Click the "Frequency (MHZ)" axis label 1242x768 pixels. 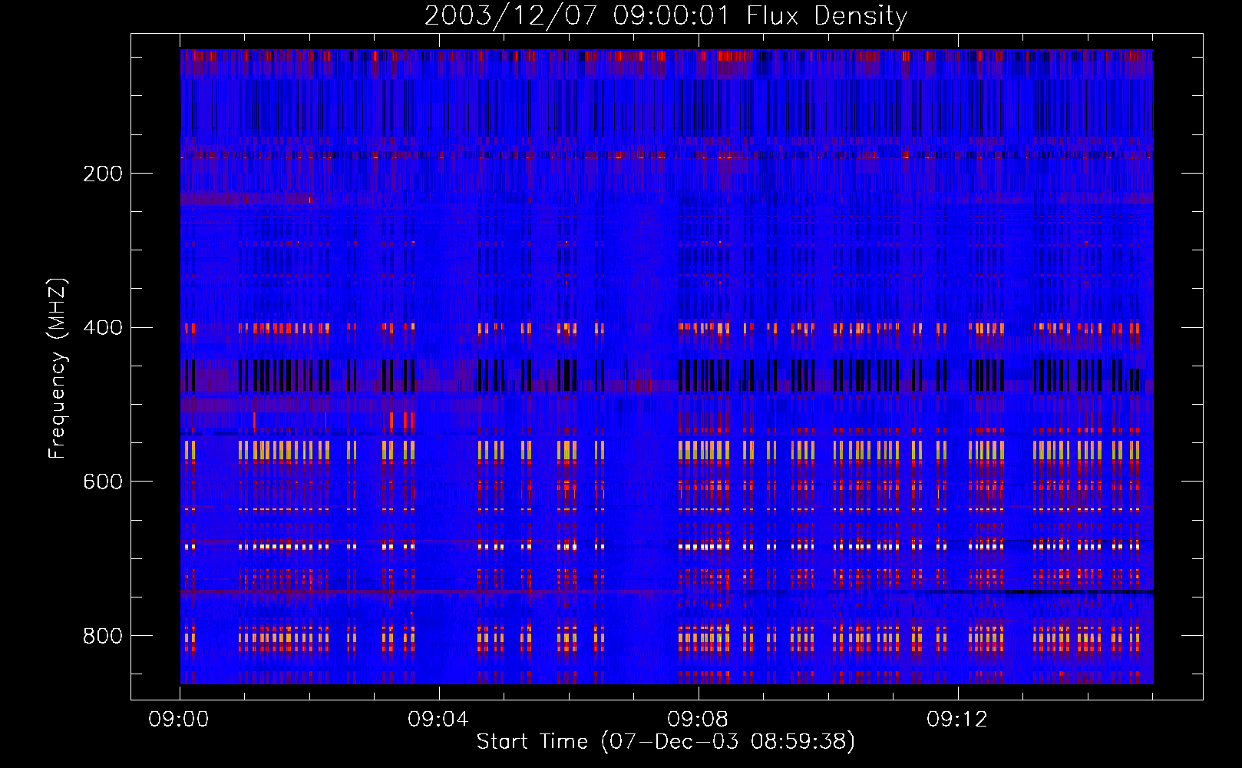click(58, 369)
